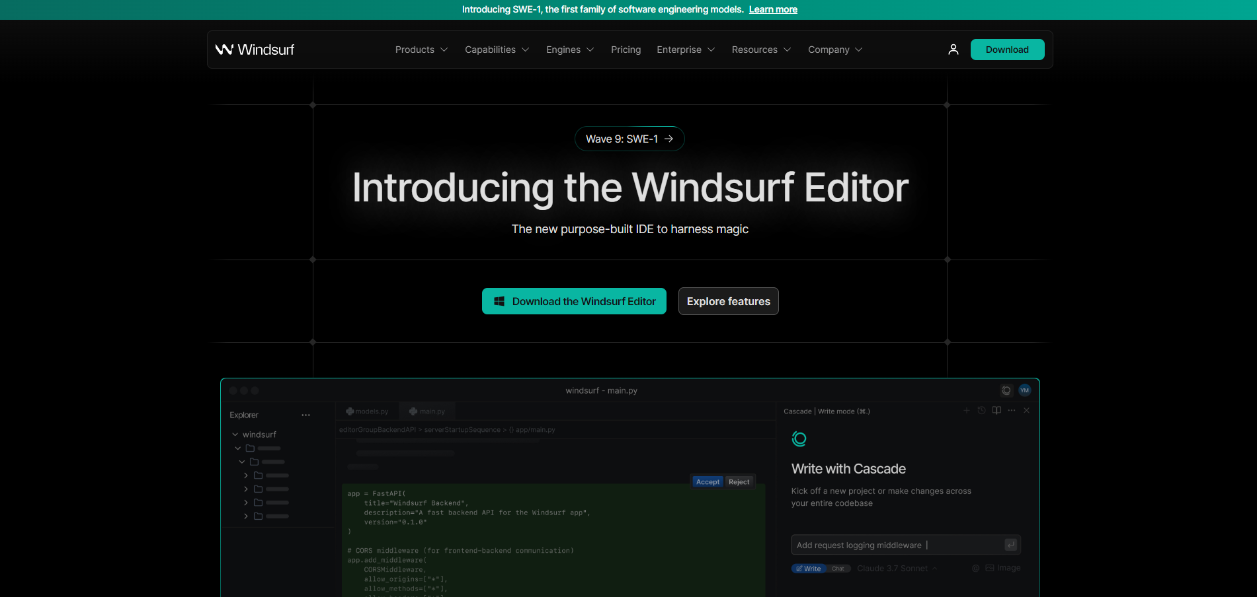Click the app/main.py breadcrumb segment
The height and width of the screenshot is (597, 1257).
click(535, 430)
